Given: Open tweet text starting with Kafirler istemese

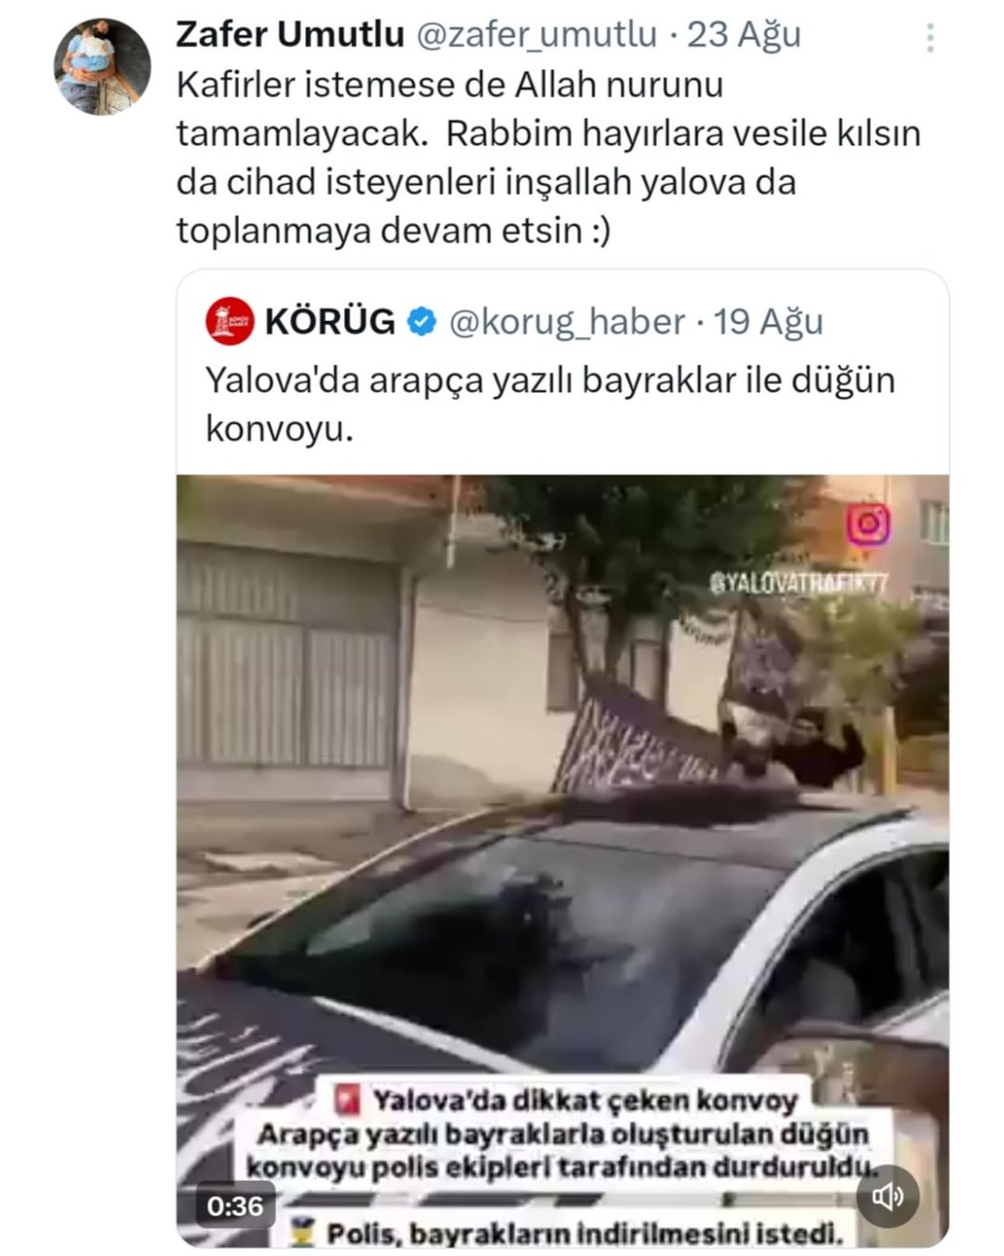Looking at the screenshot, I should point(548,157).
